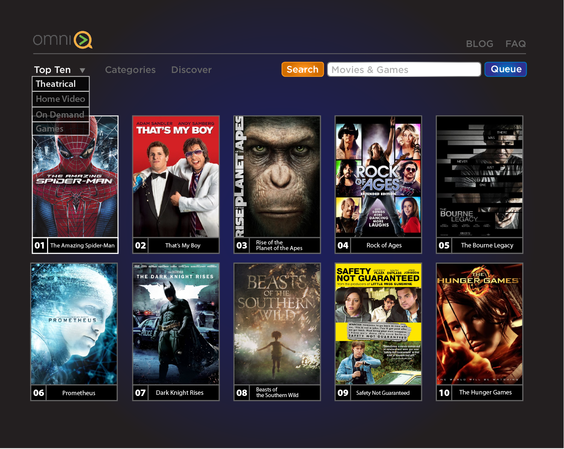Screen dimensions: 564x449
Task: Click rank number 03 badge
Action: point(242,246)
